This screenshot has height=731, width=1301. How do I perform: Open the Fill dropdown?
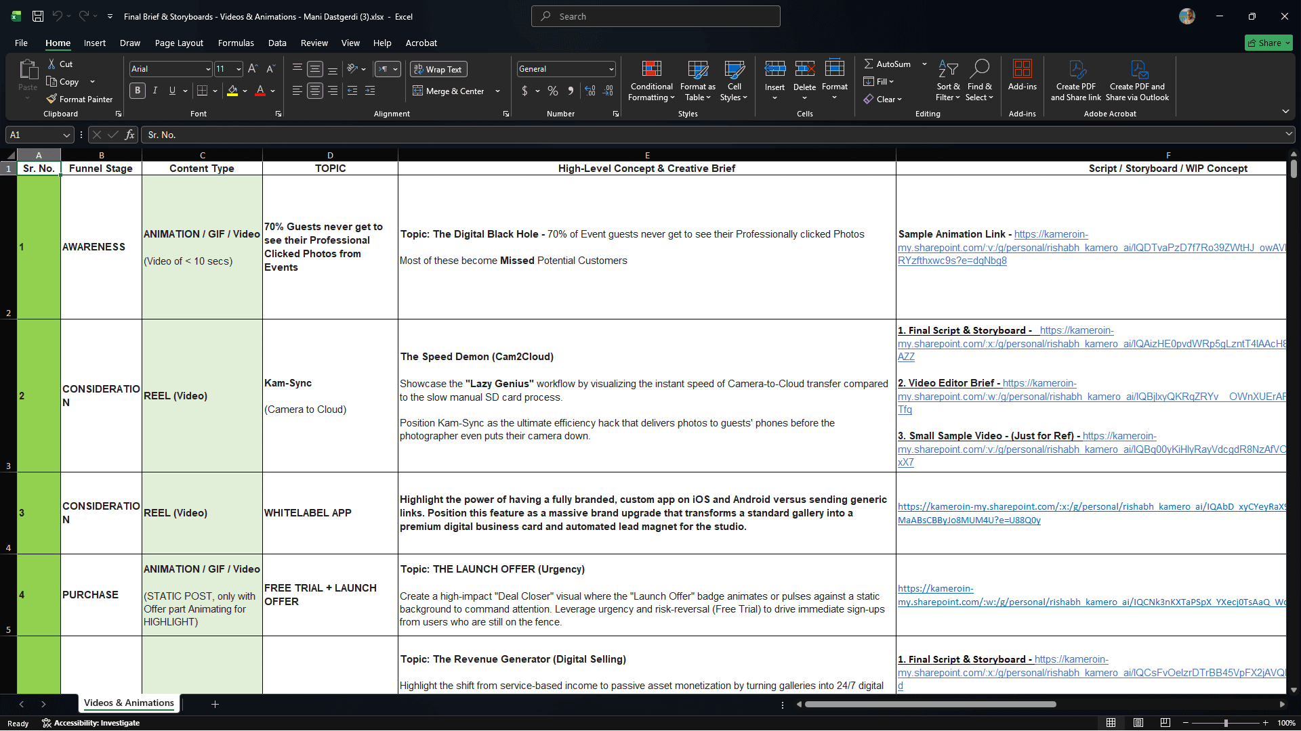pos(879,81)
